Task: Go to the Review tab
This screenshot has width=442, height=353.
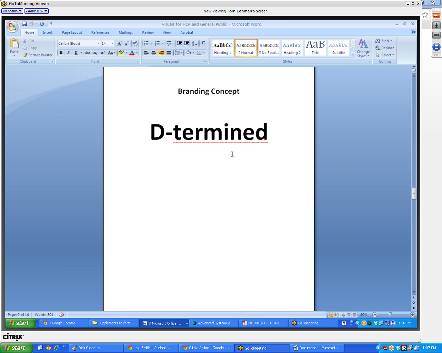Action: [x=148, y=32]
